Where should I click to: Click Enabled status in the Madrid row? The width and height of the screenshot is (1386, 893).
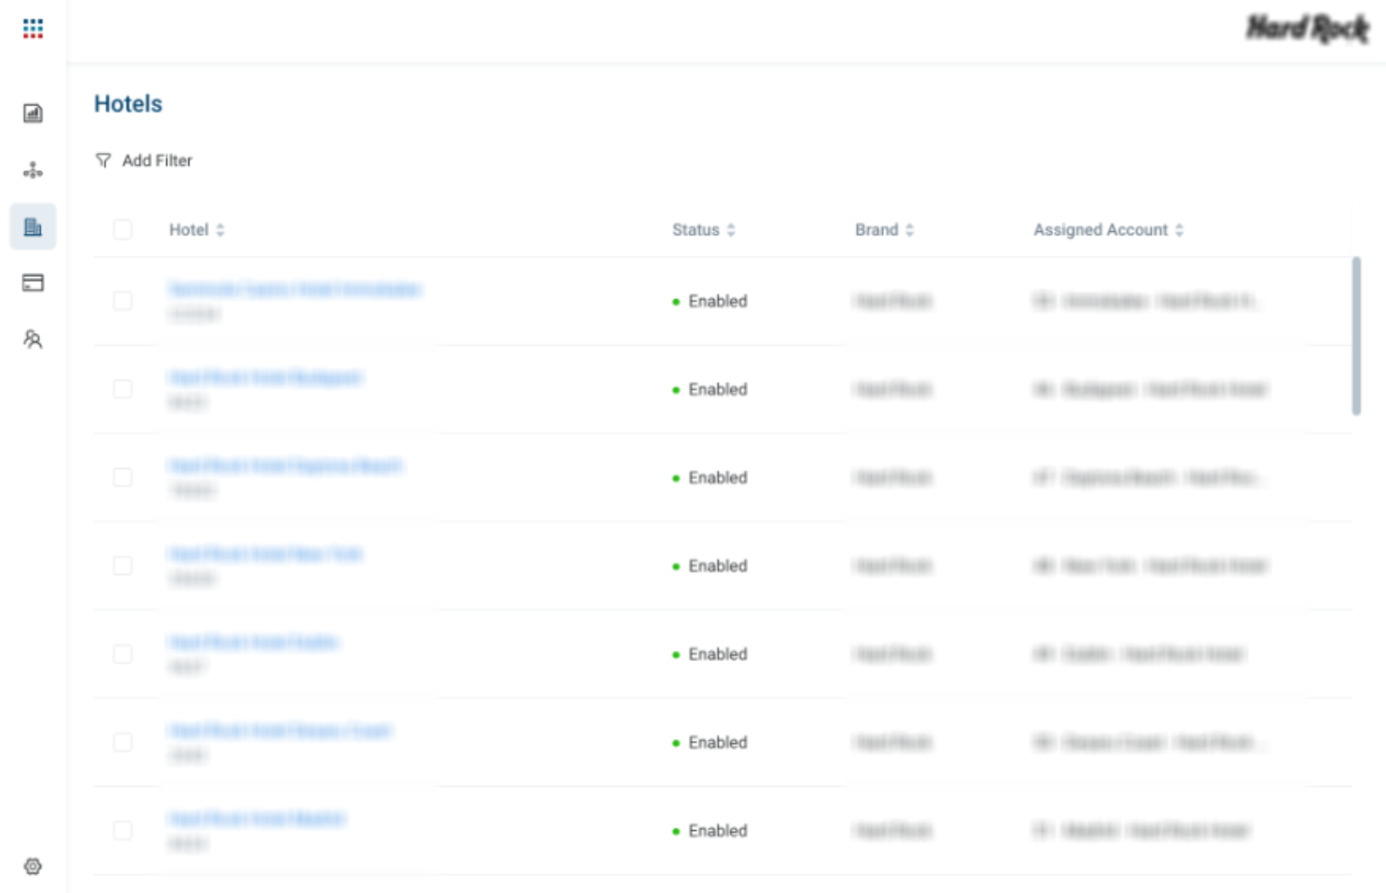point(710,830)
